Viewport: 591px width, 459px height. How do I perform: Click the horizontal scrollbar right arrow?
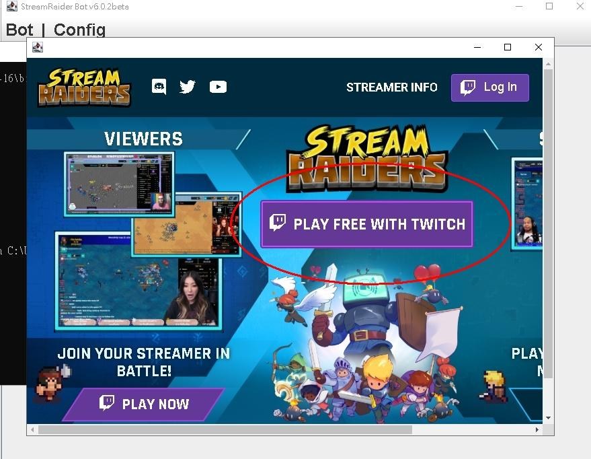click(537, 429)
